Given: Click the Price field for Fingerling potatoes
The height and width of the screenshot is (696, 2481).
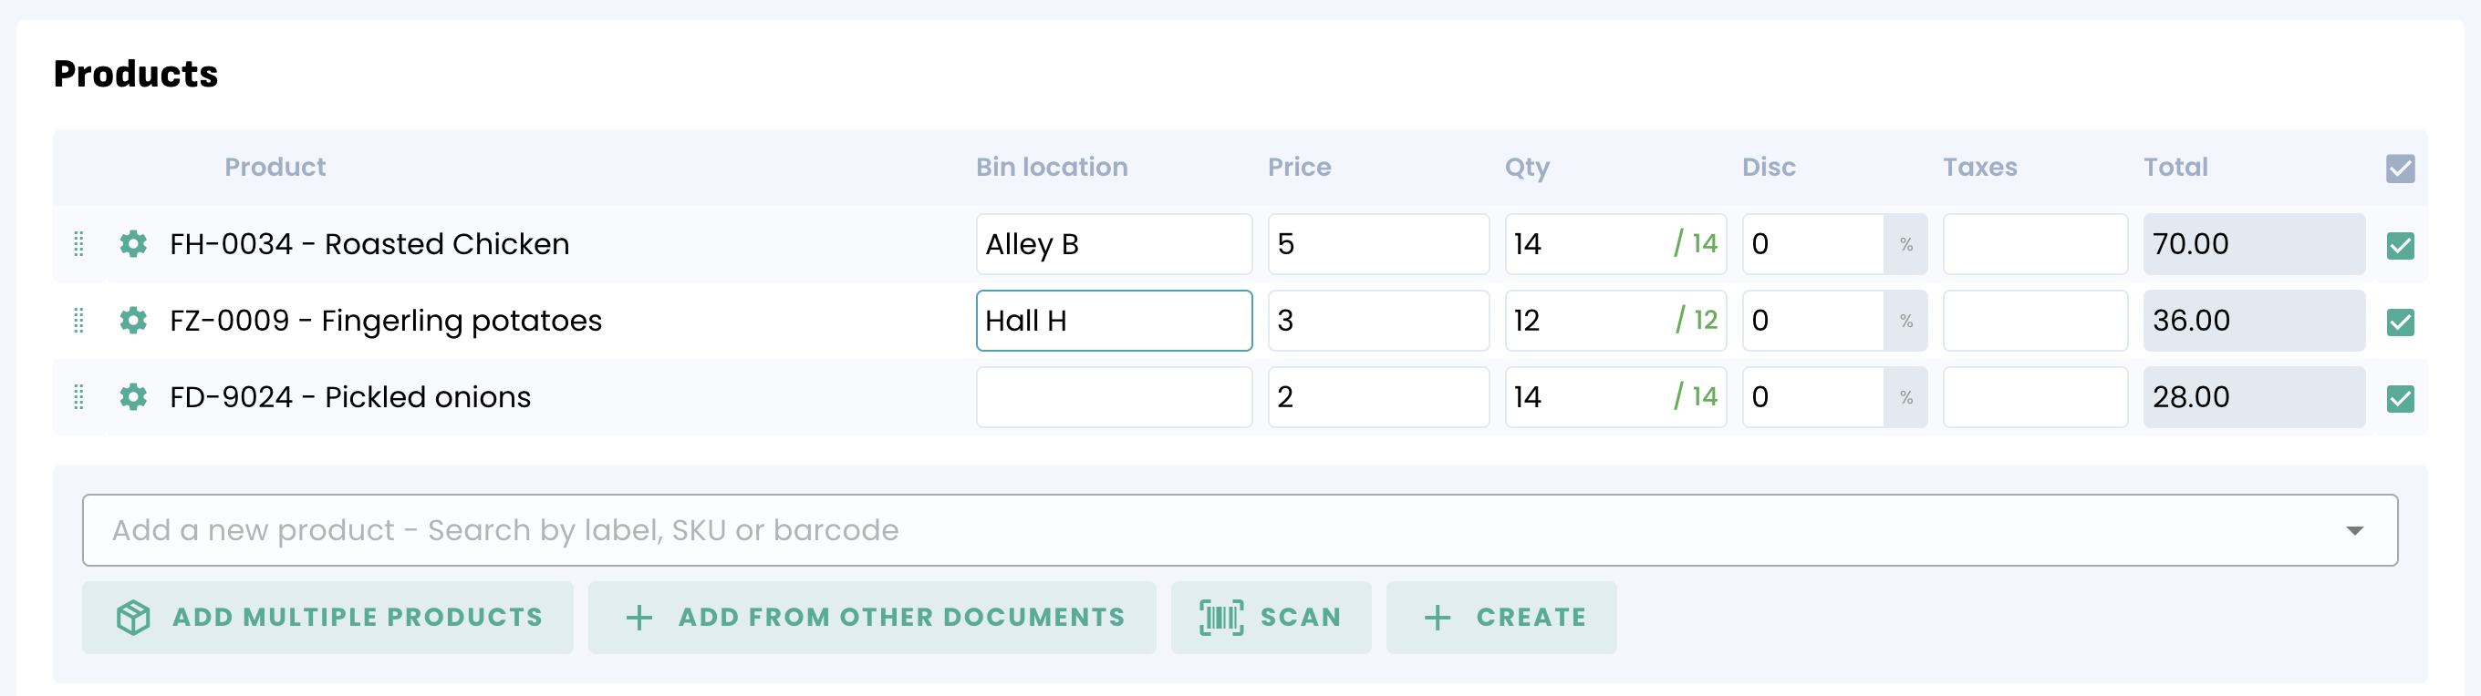Looking at the screenshot, I should click(x=1377, y=320).
